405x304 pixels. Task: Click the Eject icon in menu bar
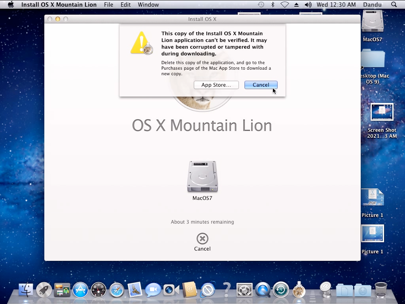[296, 5]
